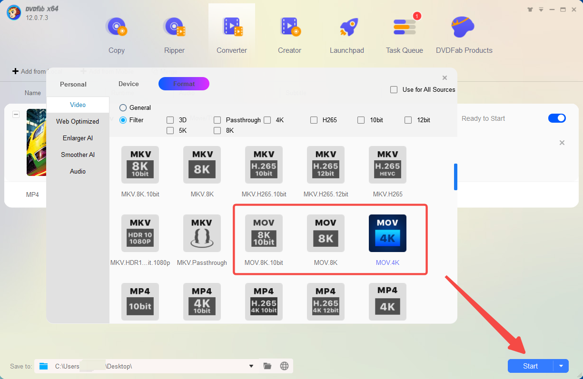The width and height of the screenshot is (583, 379).
Task: Choose the MOV.8K format
Action: (x=326, y=233)
